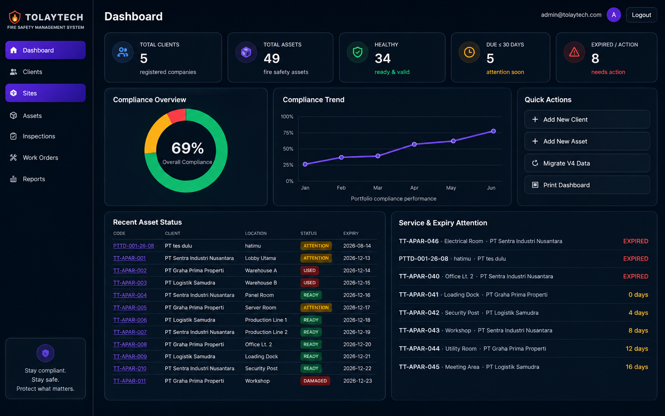
Task: Click the Expired warning triangle icon
Action: tap(574, 52)
